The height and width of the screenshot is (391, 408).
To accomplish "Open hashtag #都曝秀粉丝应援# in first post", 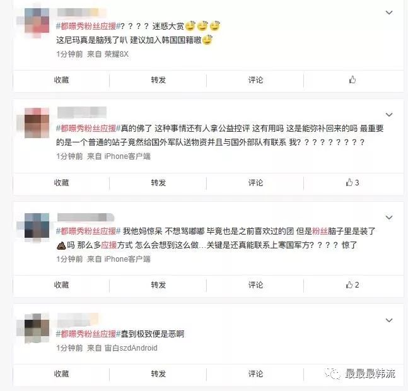I will (x=88, y=26).
